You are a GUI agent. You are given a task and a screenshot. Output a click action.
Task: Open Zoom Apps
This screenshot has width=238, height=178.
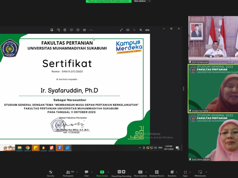185,174
